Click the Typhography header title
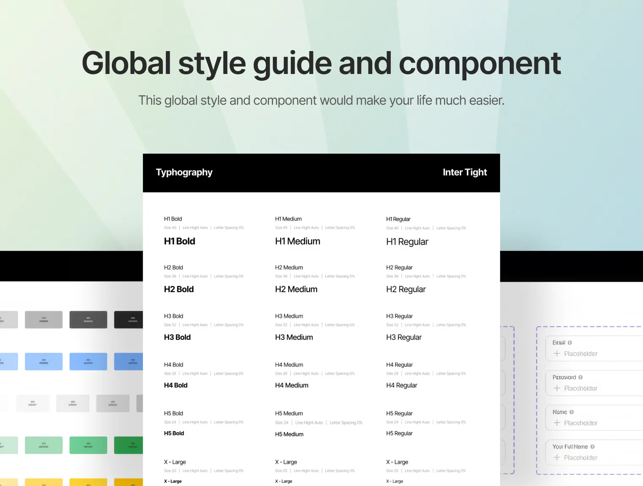Screen dimensions: 643x486 pos(184,172)
